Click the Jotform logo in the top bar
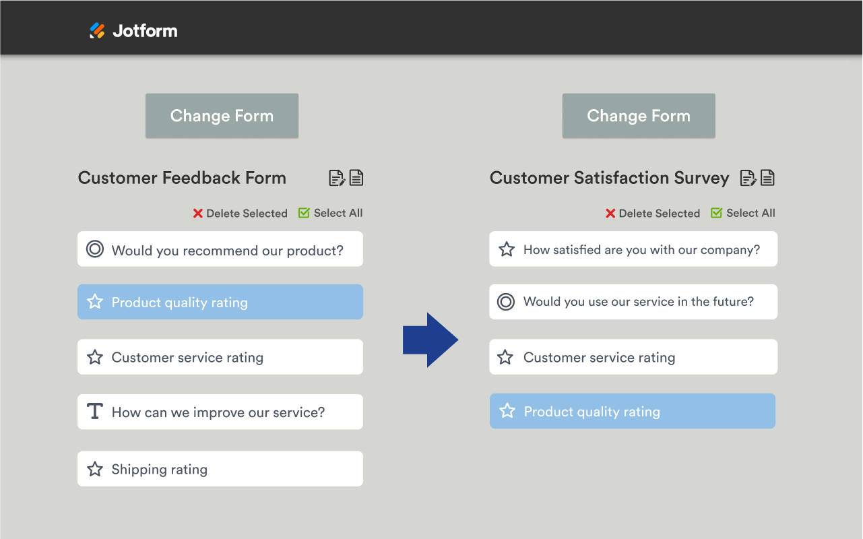The width and height of the screenshot is (863, 539). tap(133, 30)
